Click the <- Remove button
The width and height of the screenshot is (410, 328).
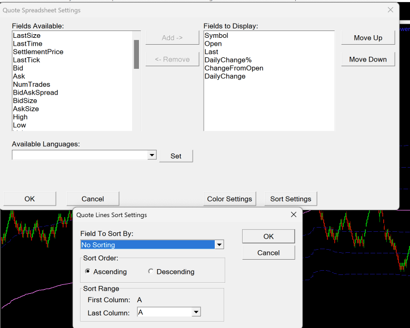pyautogui.click(x=172, y=59)
